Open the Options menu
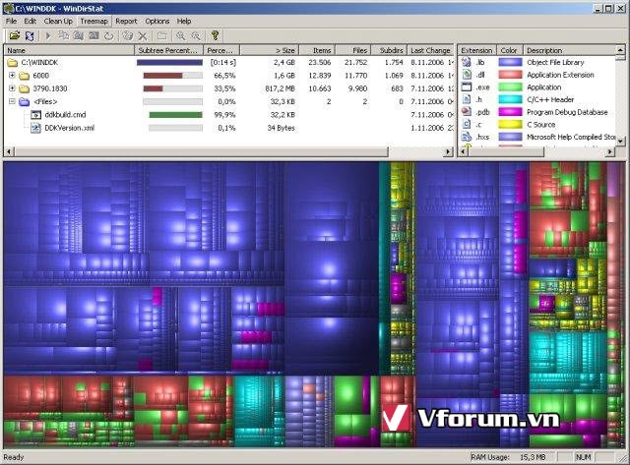This screenshot has height=465, width=630. click(157, 22)
